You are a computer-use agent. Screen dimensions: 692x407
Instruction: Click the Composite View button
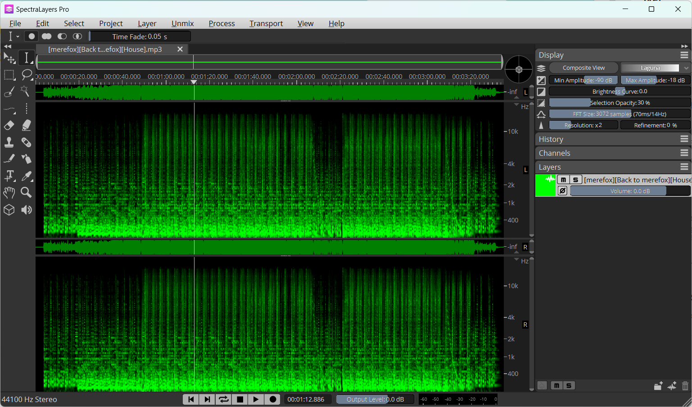tap(583, 68)
